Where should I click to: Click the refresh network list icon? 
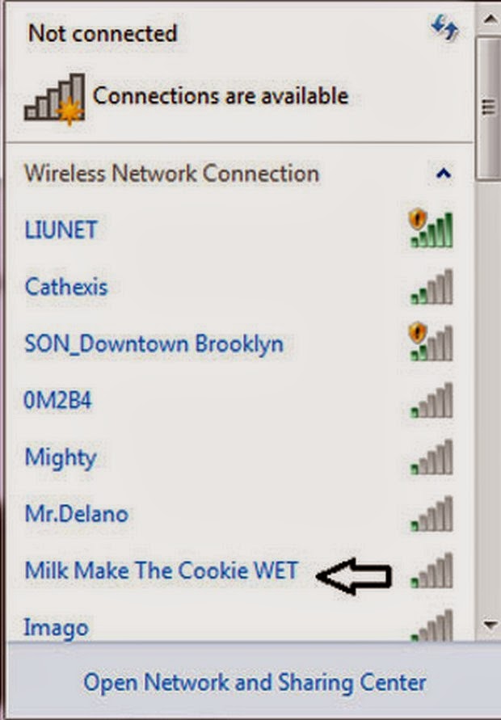444,27
